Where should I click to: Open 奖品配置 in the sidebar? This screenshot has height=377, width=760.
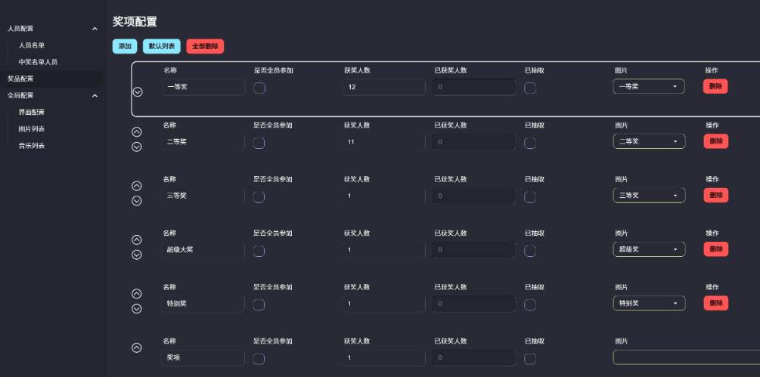click(21, 79)
